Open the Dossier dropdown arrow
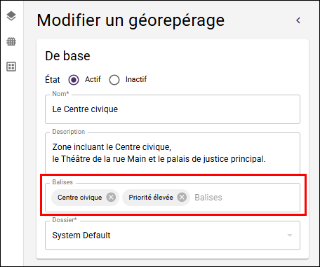This screenshot has width=320, height=267. pos(290,235)
